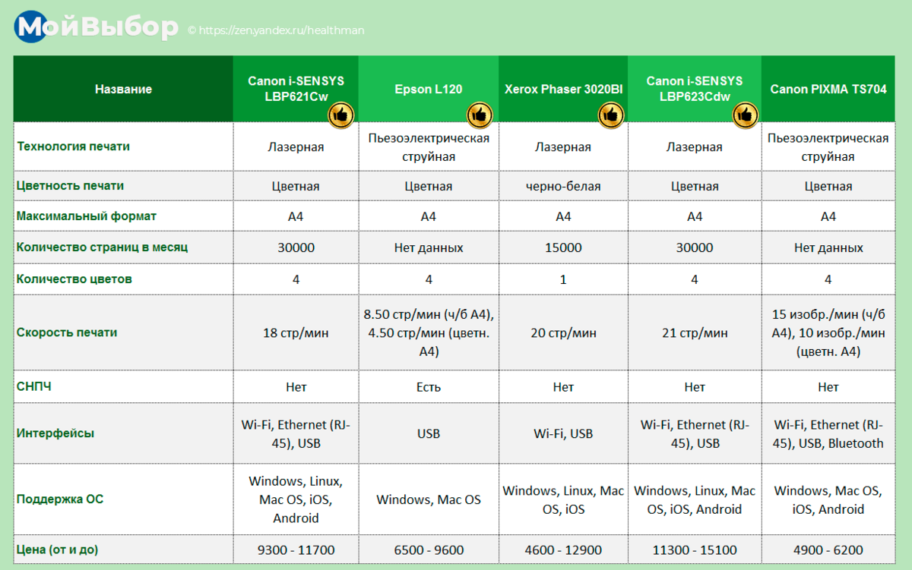Click the Wi-Fi, USB interface cell
The width and height of the screenshot is (912, 570).
563,433
